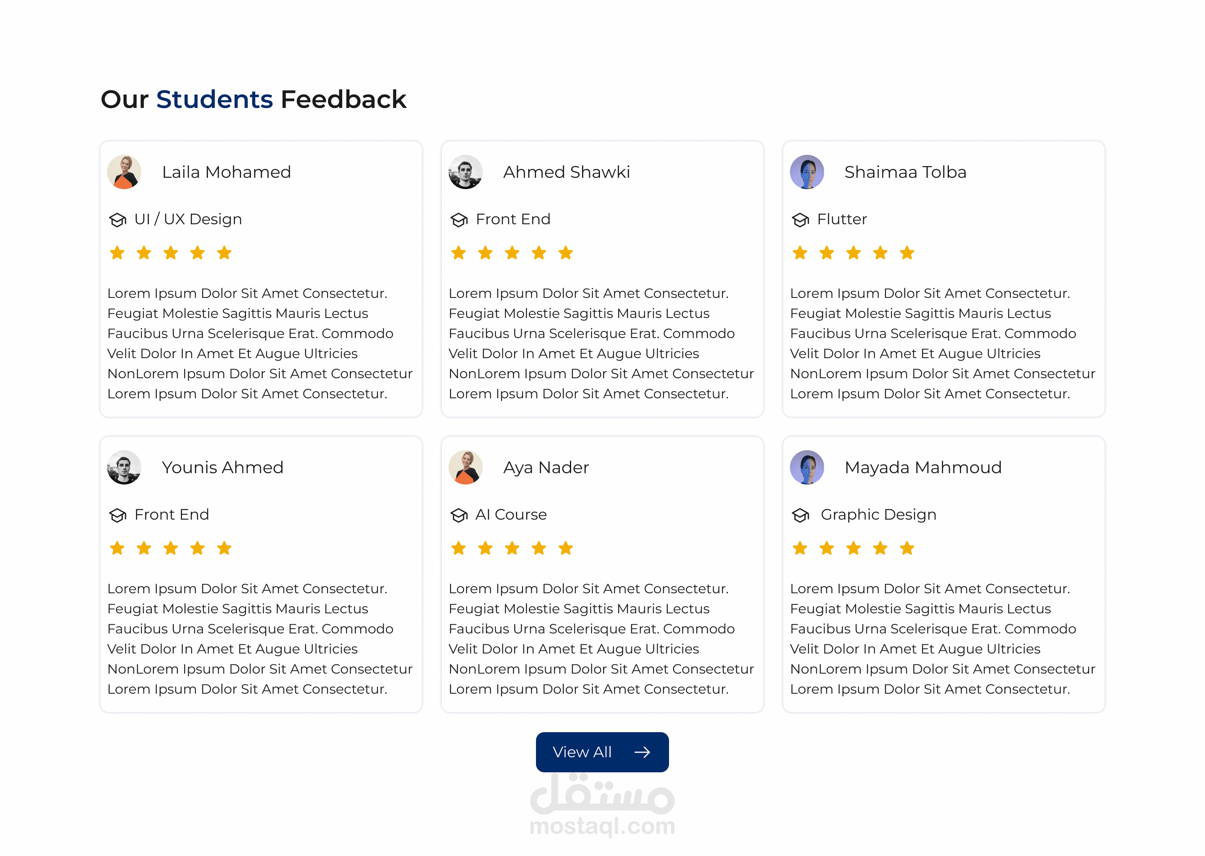
Task: Click the graduation cap icon beside UI / UX Design
Action: 118,219
